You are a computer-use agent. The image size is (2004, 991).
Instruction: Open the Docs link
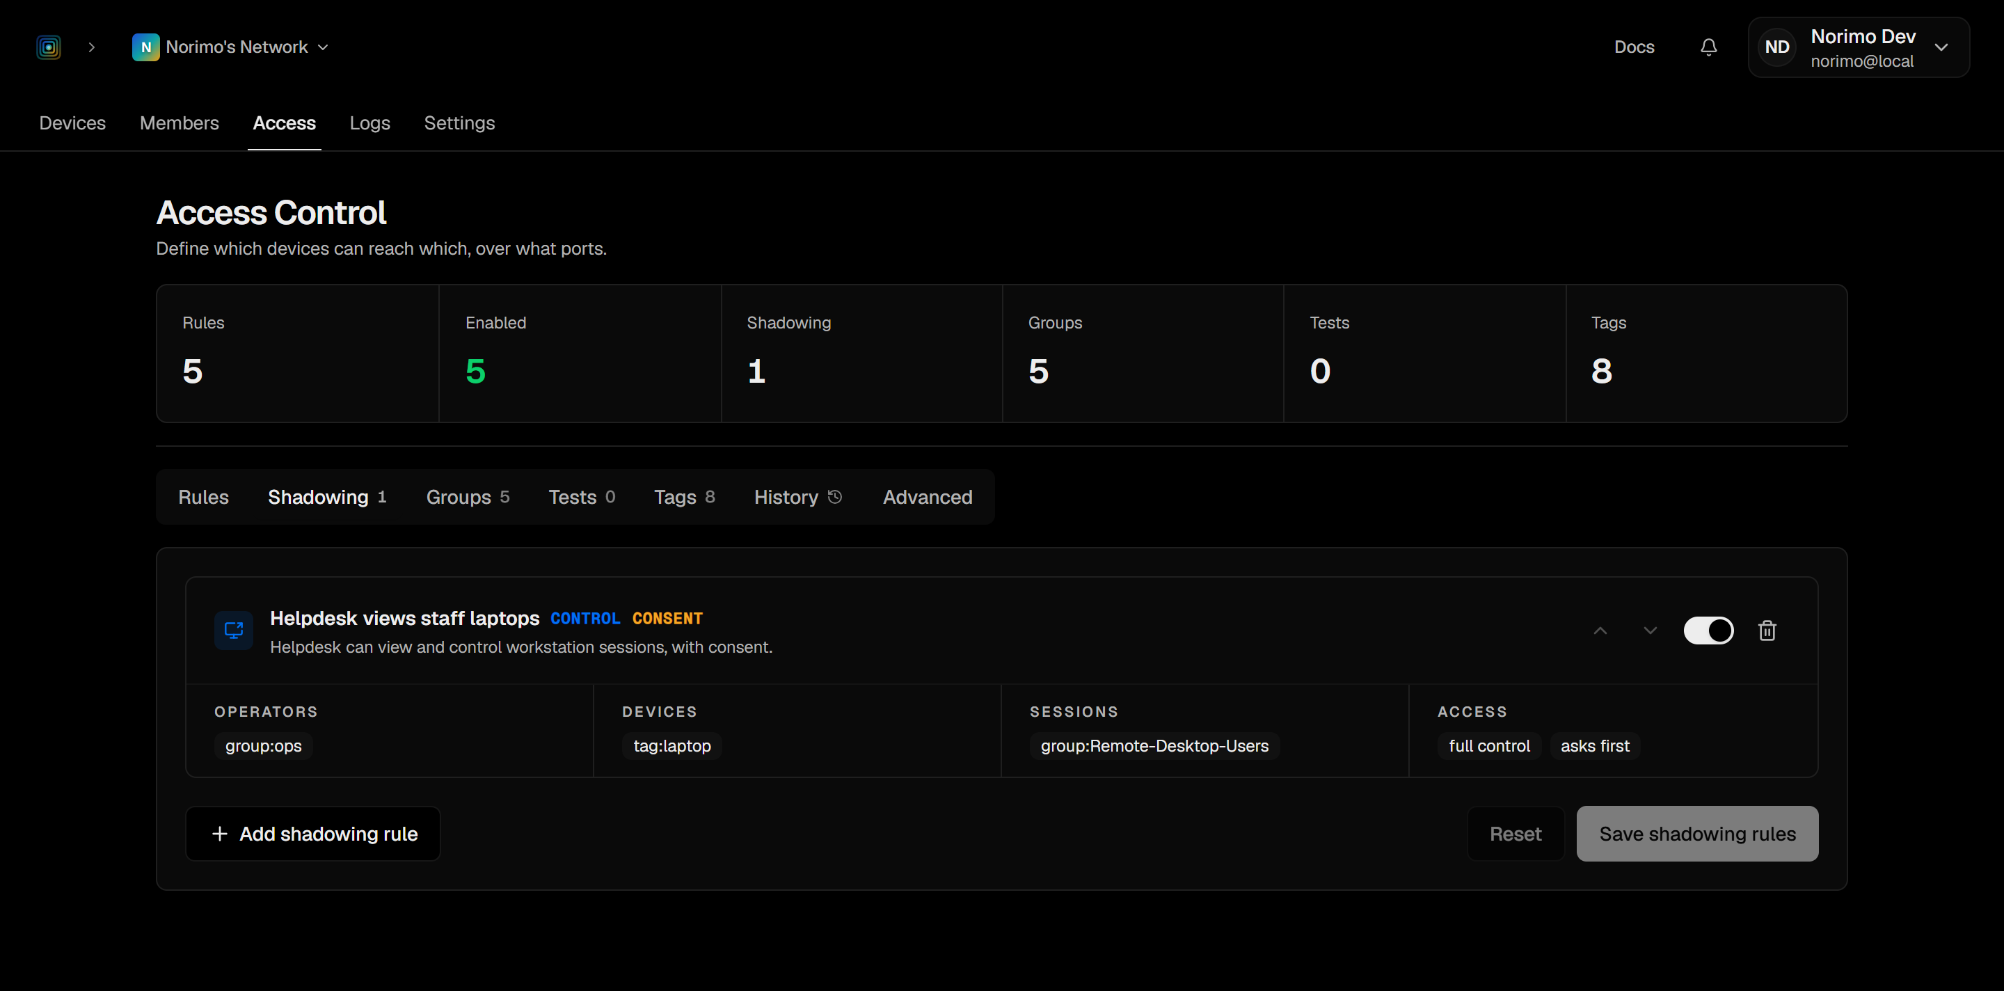point(1634,47)
